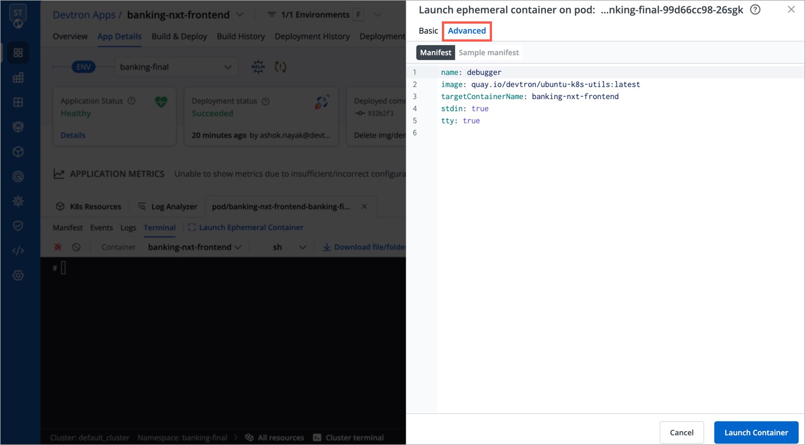Click the disconnect terminal icon
805x445 pixels.
point(57,247)
